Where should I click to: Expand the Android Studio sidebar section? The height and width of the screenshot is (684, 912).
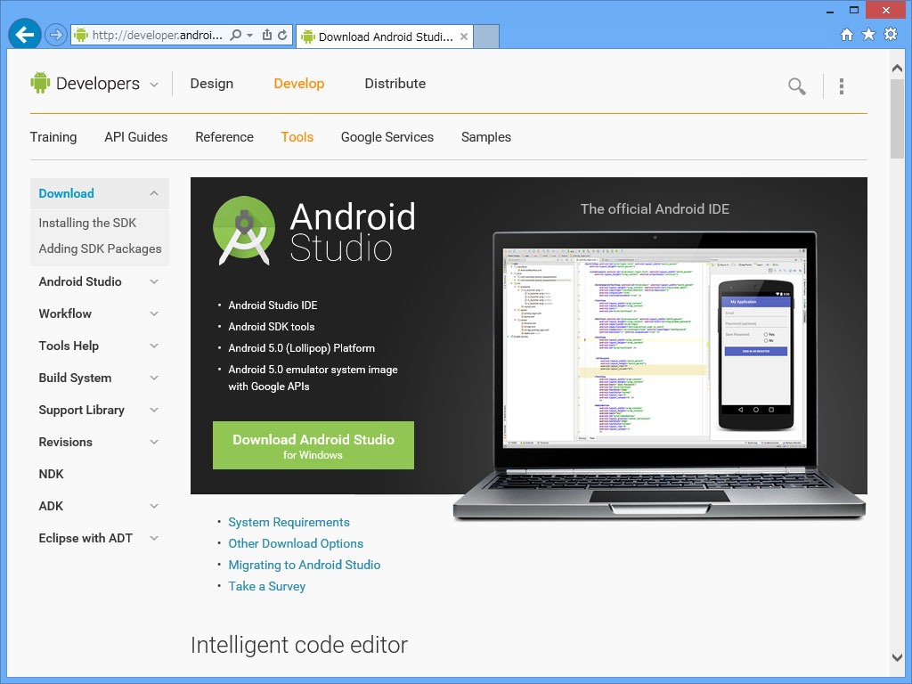point(154,281)
